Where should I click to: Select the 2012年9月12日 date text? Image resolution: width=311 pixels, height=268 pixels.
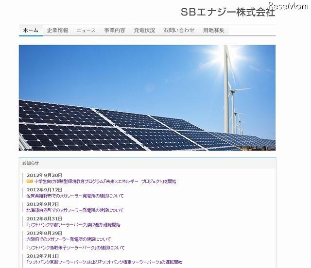[44, 190]
